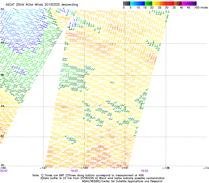Click the latitude label '48'
The image size is (209, 183).
tap(2, 43)
